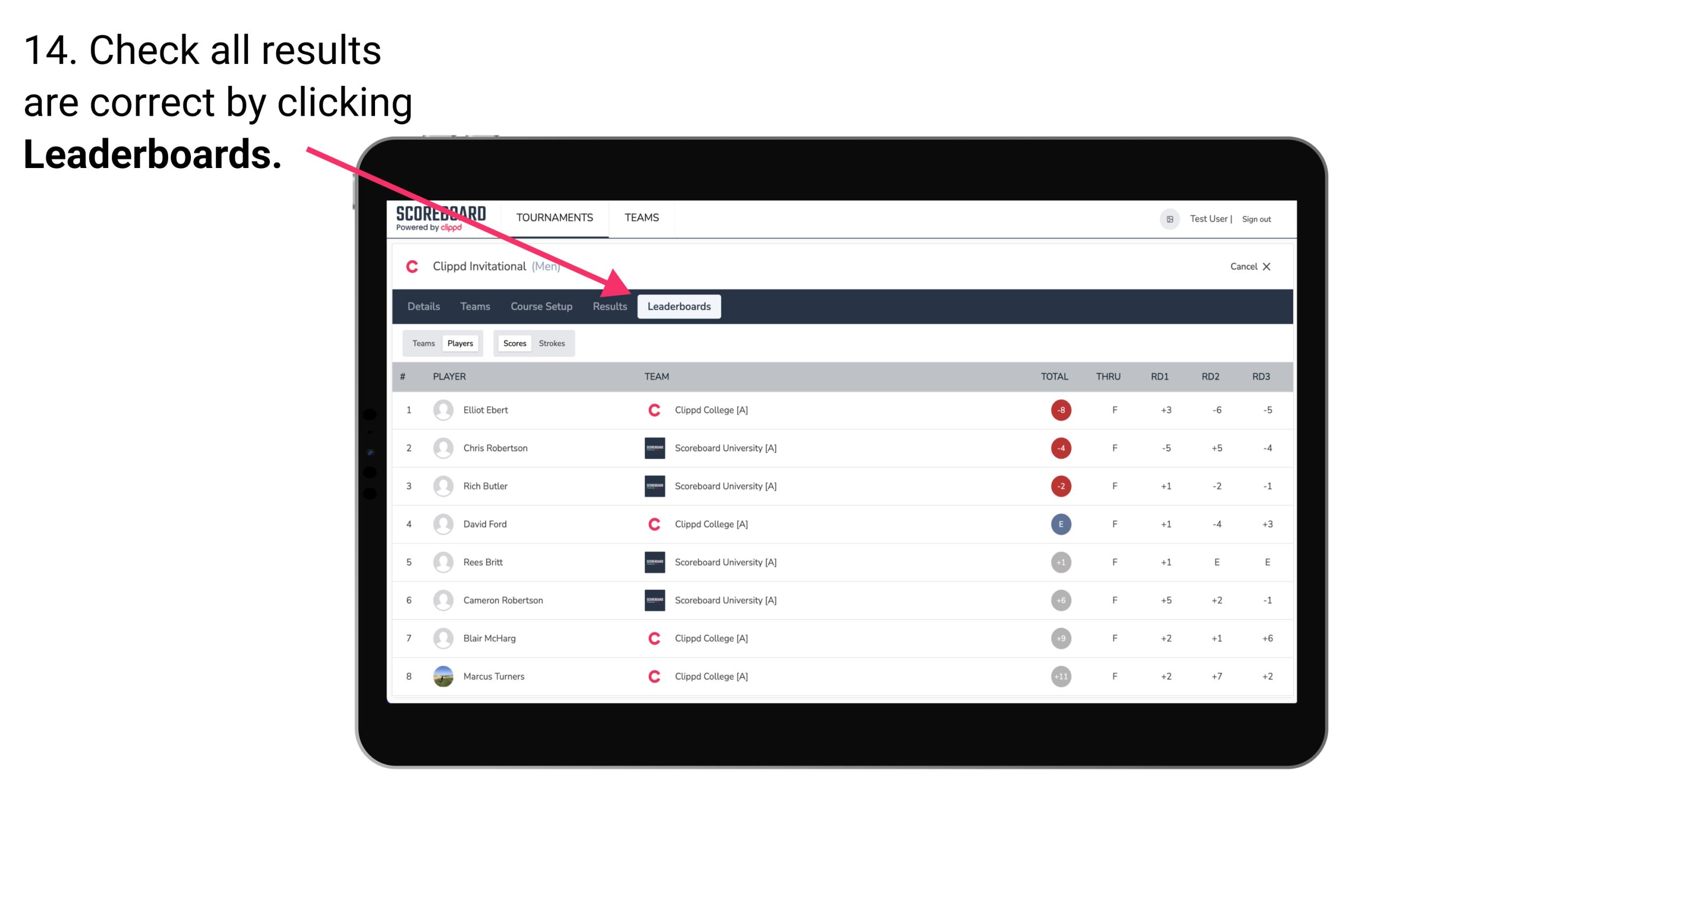Click the Players filter button
Screen dimensions: 1681x904
(x=460, y=343)
